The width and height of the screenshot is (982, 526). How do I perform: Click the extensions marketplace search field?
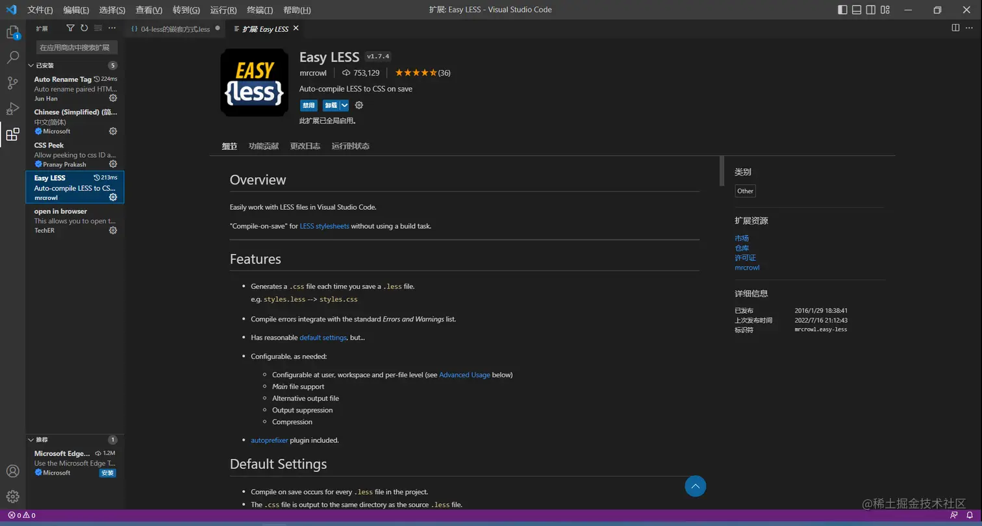pyautogui.click(x=77, y=47)
